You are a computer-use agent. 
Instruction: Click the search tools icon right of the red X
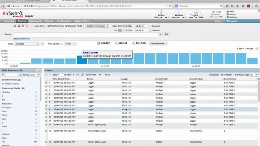(26, 26)
